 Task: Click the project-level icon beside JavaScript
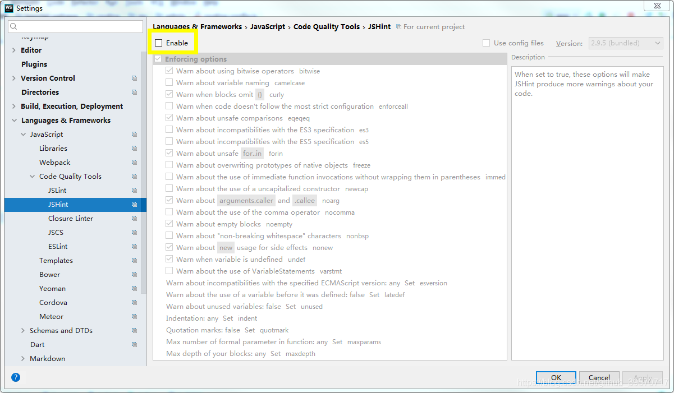[x=134, y=135]
